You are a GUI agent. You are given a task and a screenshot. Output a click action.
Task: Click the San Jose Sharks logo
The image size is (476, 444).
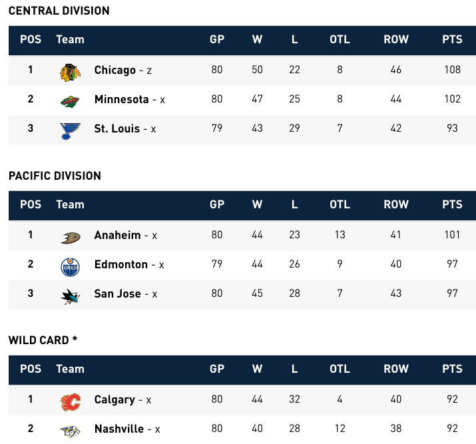69,295
